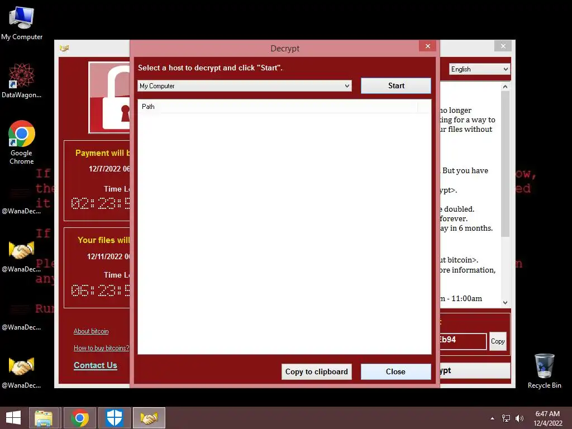Show hidden tray icons arrow

(493, 418)
